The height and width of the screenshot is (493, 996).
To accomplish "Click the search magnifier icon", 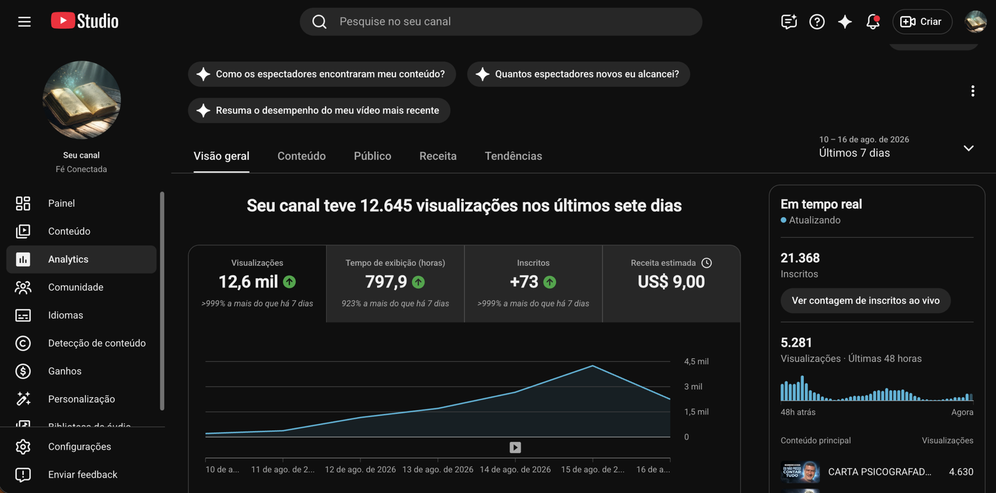I will point(319,22).
